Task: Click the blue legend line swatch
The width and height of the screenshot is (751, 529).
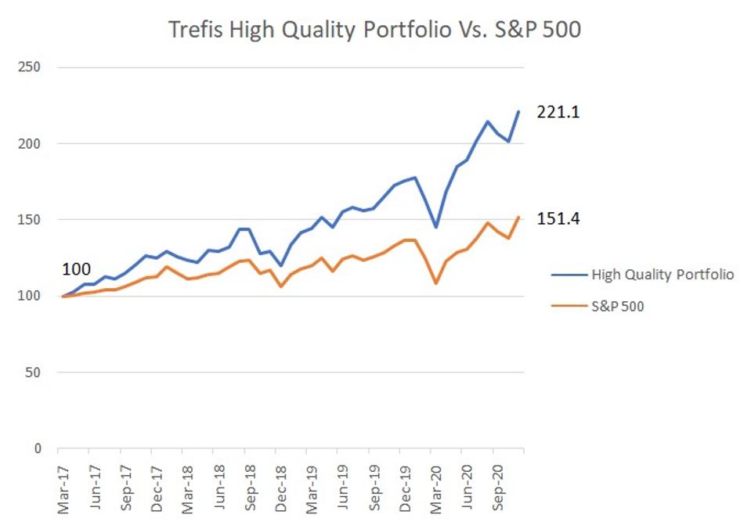Action: pyautogui.click(x=569, y=275)
